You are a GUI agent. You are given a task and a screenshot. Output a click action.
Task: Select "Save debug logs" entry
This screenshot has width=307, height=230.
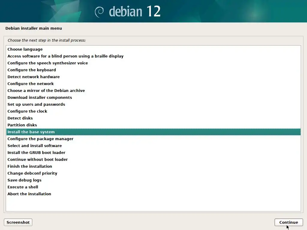pyautogui.click(x=153, y=180)
